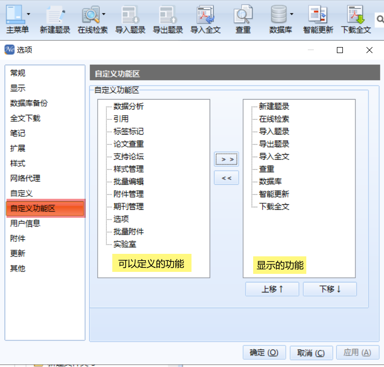
Task: Select 实验室 in available functions list
Action: coord(125,244)
